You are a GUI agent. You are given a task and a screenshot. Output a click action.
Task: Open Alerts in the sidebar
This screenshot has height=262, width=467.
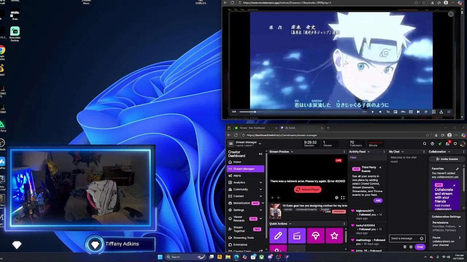tap(245, 176)
